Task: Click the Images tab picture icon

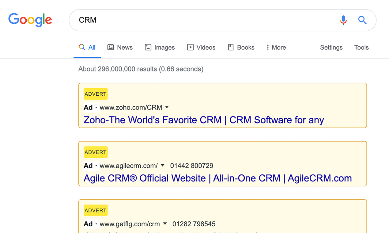Action: 148,47
